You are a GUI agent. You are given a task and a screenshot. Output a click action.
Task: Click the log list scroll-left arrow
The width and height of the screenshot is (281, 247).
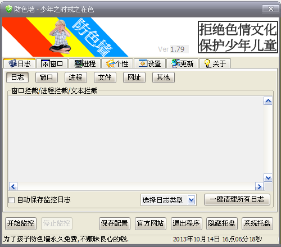click(13, 186)
